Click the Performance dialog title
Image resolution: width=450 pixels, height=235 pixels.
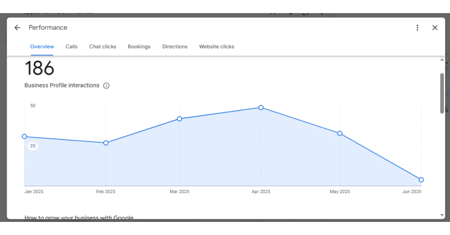[48, 28]
